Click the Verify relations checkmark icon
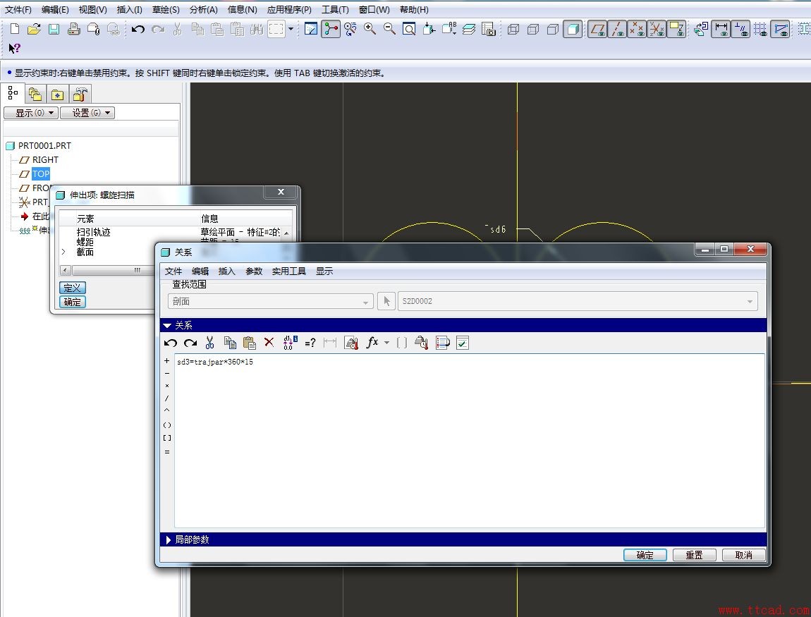This screenshot has width=811, height=617. [x=463, y=343]
